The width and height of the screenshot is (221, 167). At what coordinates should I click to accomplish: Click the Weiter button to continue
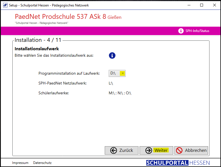point(156,150)
